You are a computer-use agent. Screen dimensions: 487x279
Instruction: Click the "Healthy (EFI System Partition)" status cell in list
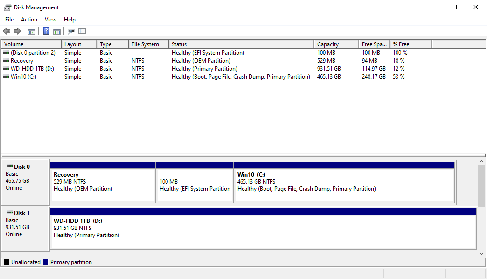(208, 53)
